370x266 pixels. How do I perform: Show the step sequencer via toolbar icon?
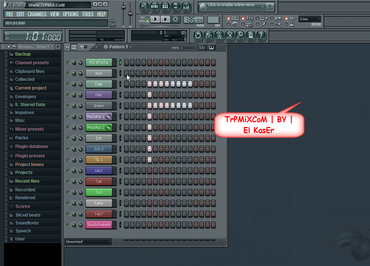click(154, 6)
